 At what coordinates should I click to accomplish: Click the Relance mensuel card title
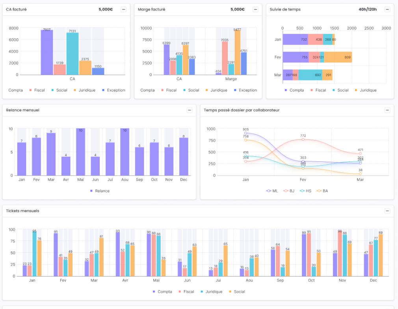click(x=22, y=110)
